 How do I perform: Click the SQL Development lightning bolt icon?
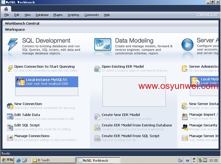pos(13,45)
